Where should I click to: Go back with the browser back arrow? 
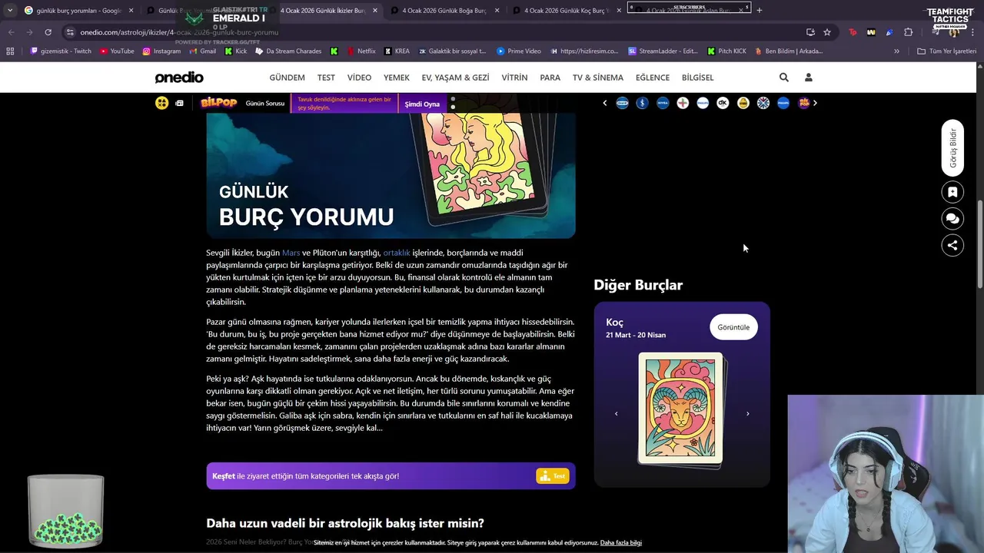point(11,32)
